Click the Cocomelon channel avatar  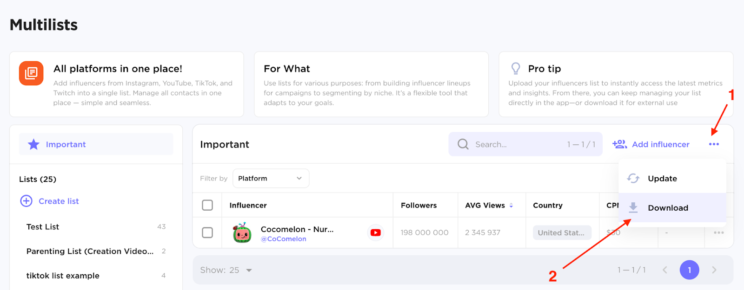coord(242,233)
